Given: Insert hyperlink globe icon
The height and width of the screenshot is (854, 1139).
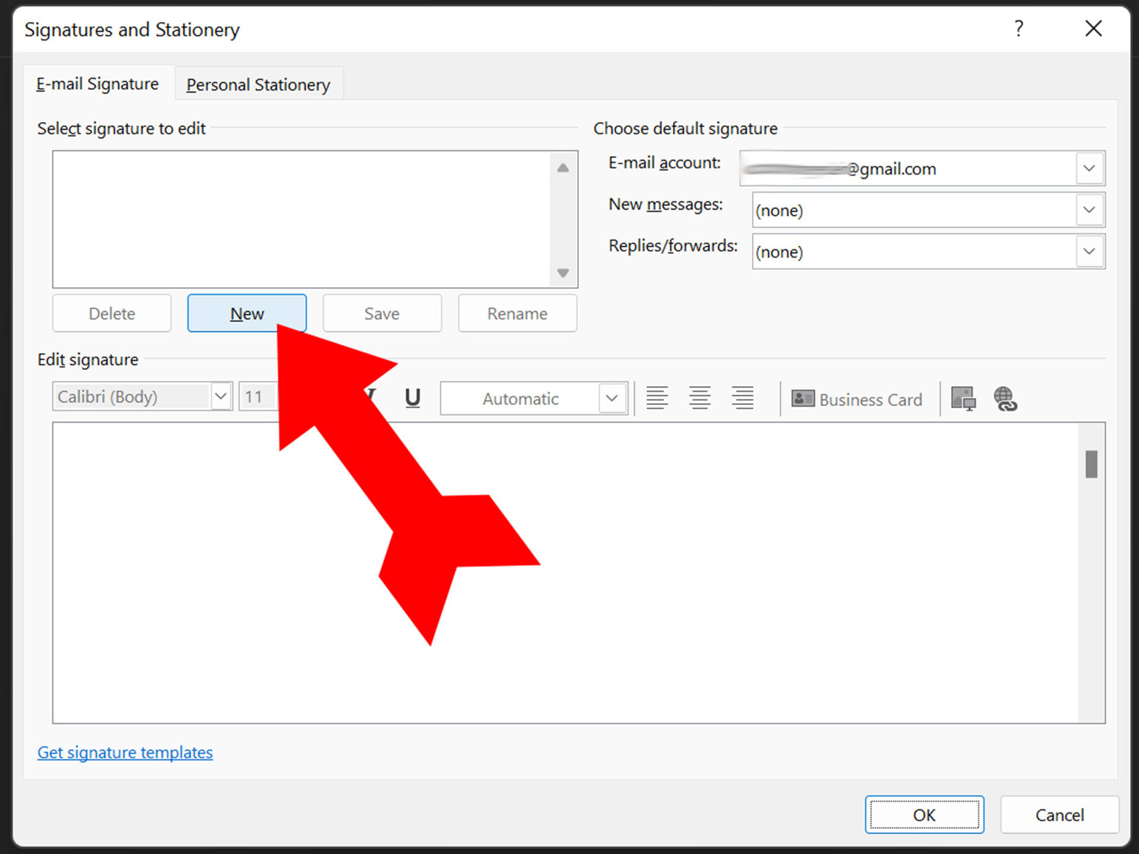Looking at the screenshot, I should 1005,399.
